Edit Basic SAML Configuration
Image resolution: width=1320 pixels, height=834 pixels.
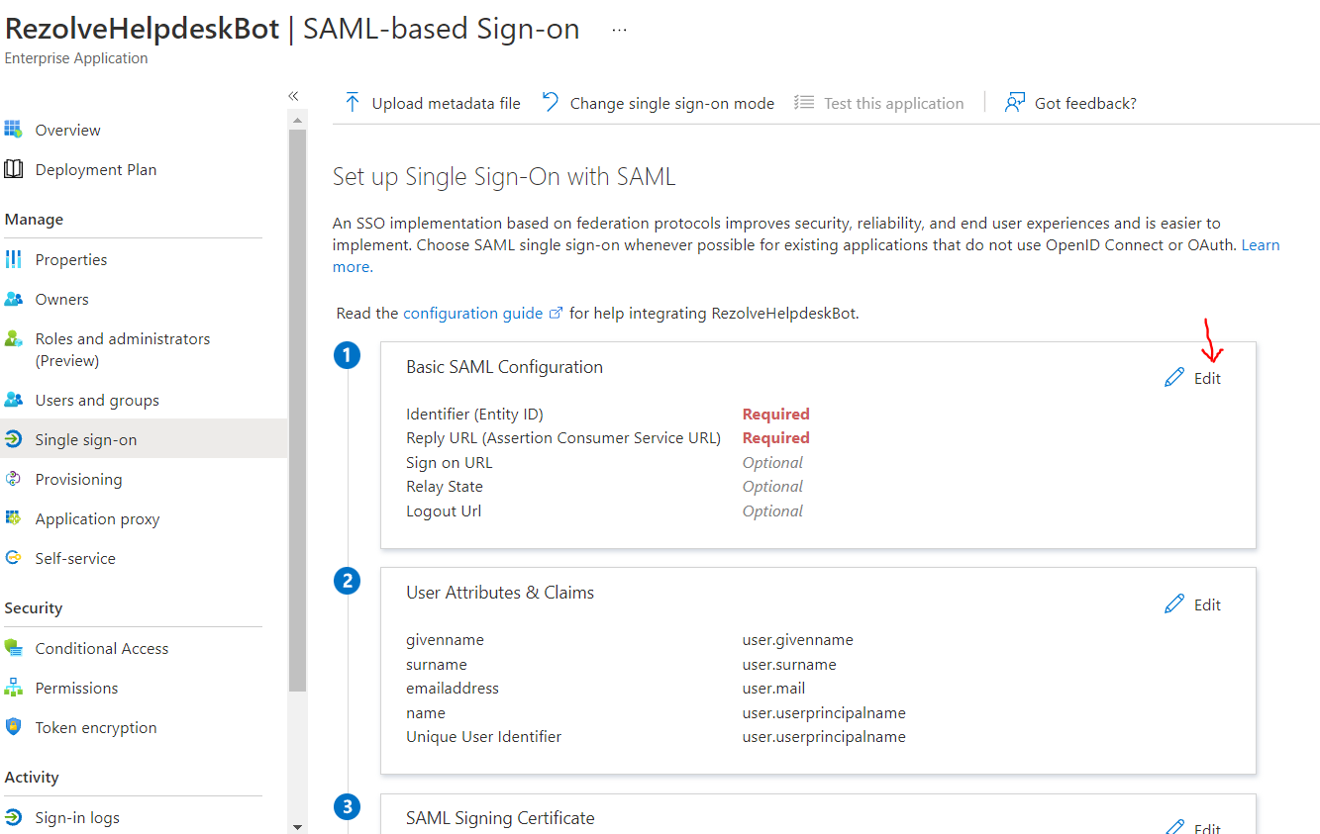[x=1193, y=378]
